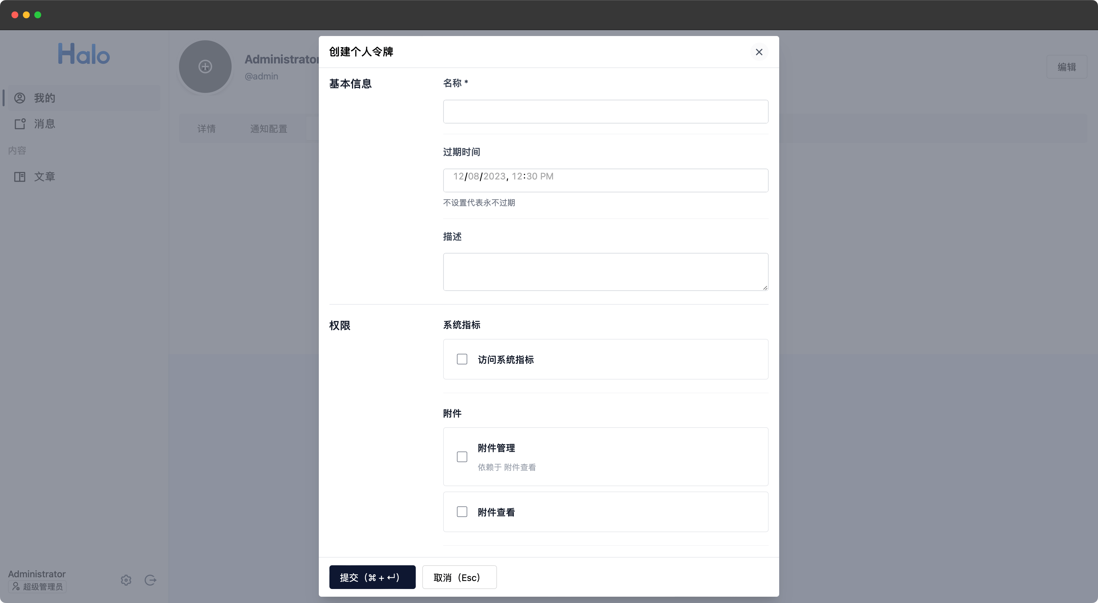Open the 我的 sidebar menu item

tap(84, 97)
